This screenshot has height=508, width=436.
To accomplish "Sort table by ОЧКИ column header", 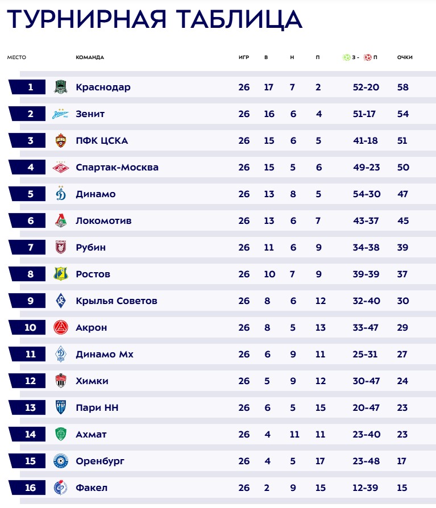I will pos(405,57).
